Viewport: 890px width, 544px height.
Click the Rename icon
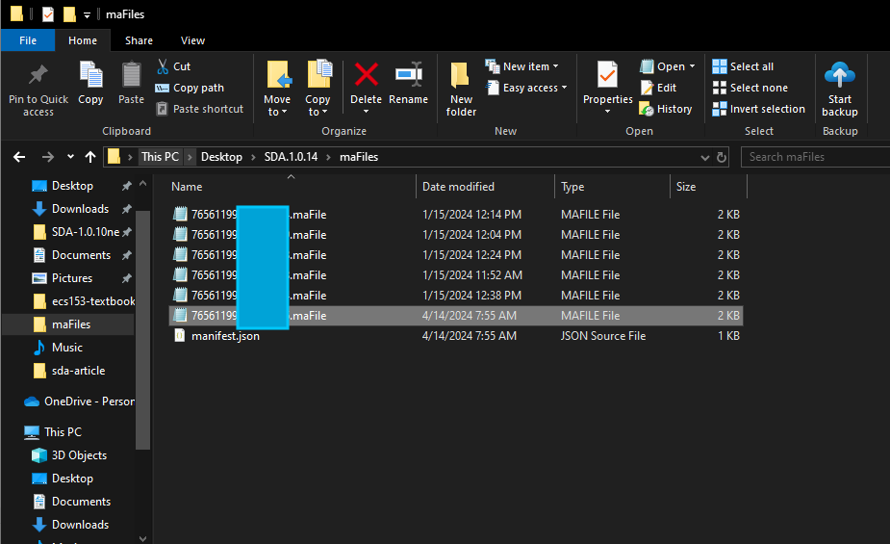(x=409, y=75)
